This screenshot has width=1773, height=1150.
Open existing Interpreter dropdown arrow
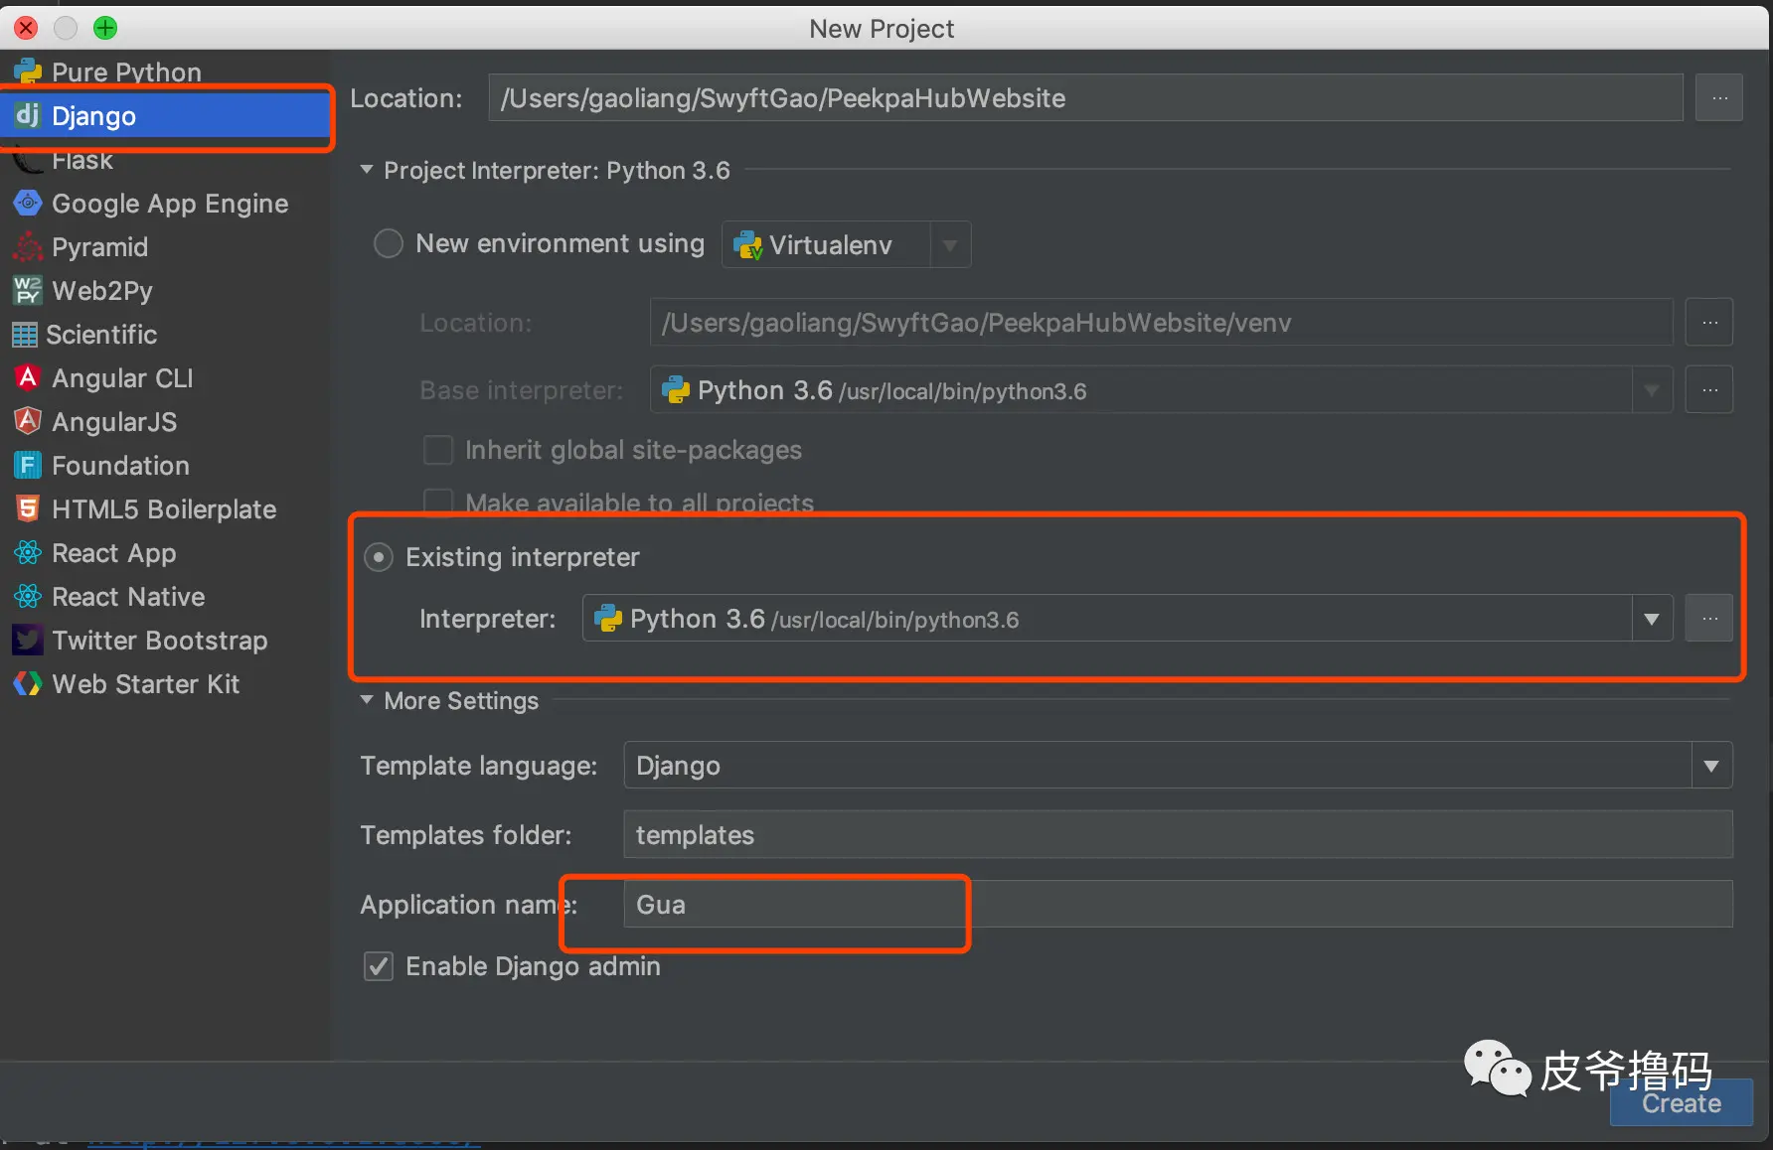(1652, 619)
